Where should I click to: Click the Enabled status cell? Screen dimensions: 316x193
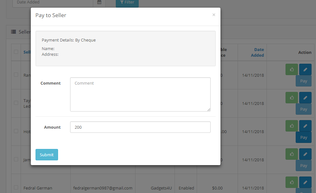[186, 188]
